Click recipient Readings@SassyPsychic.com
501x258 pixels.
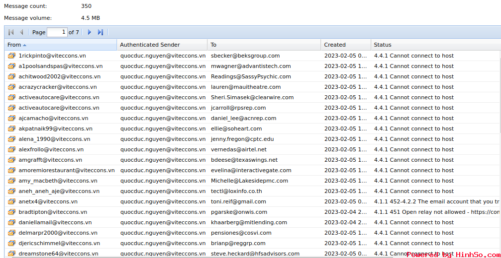pyautogui.click(x=251, y=76)
